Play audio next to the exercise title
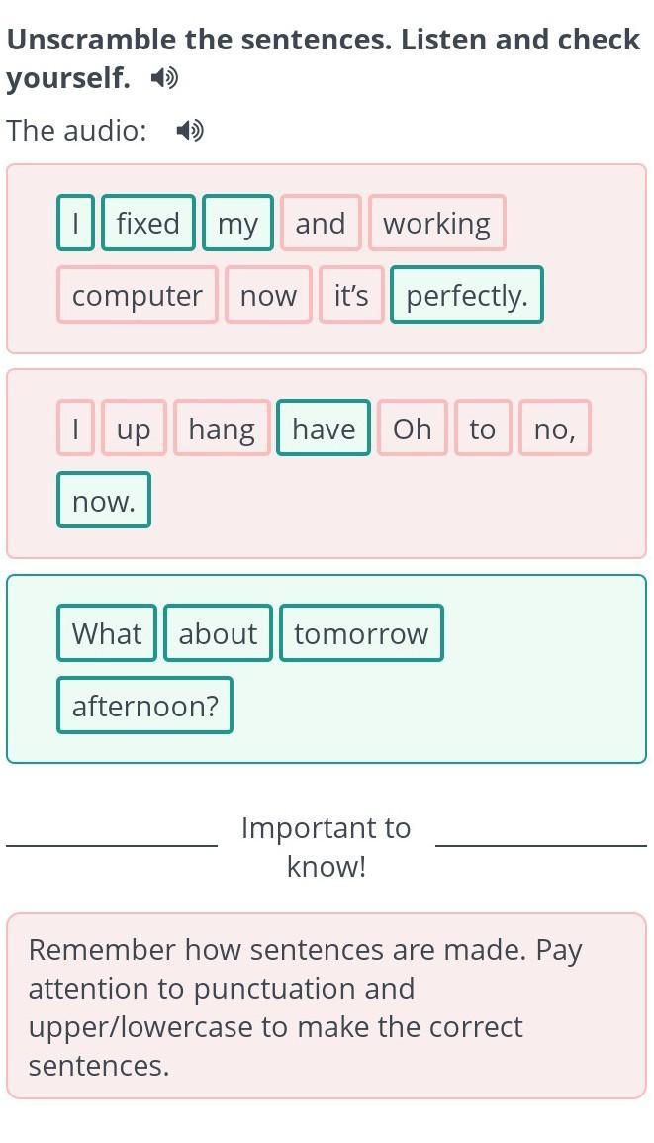654x1143 pixels. point(165,78)
